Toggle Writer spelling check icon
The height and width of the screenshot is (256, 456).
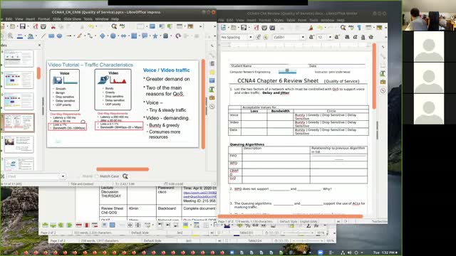click(x=351, y=28)
